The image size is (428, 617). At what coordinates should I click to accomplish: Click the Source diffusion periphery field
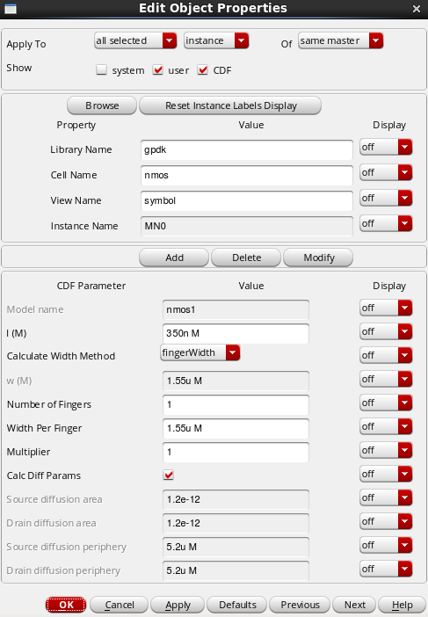click(236, 547)
